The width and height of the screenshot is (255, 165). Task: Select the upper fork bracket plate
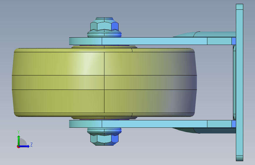coord(152,41)
